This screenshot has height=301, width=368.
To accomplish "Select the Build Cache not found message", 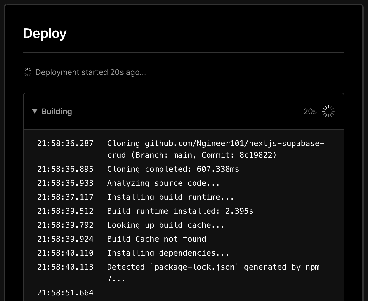I will pos(157,239).
